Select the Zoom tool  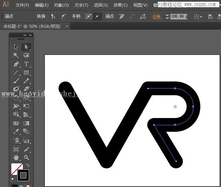26,157
